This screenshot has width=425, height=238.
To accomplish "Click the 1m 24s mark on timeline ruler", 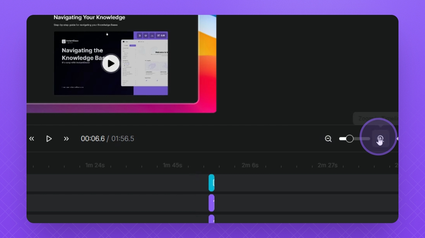I will coord(95,165).
